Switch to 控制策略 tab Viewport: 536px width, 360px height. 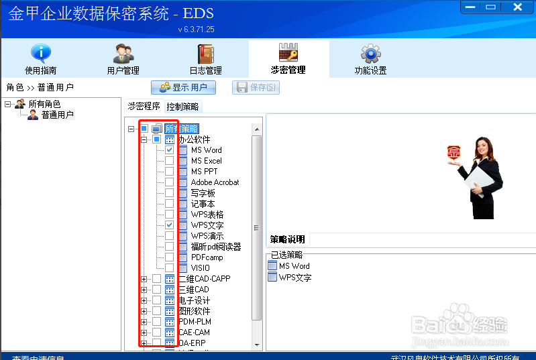point(183,107)
